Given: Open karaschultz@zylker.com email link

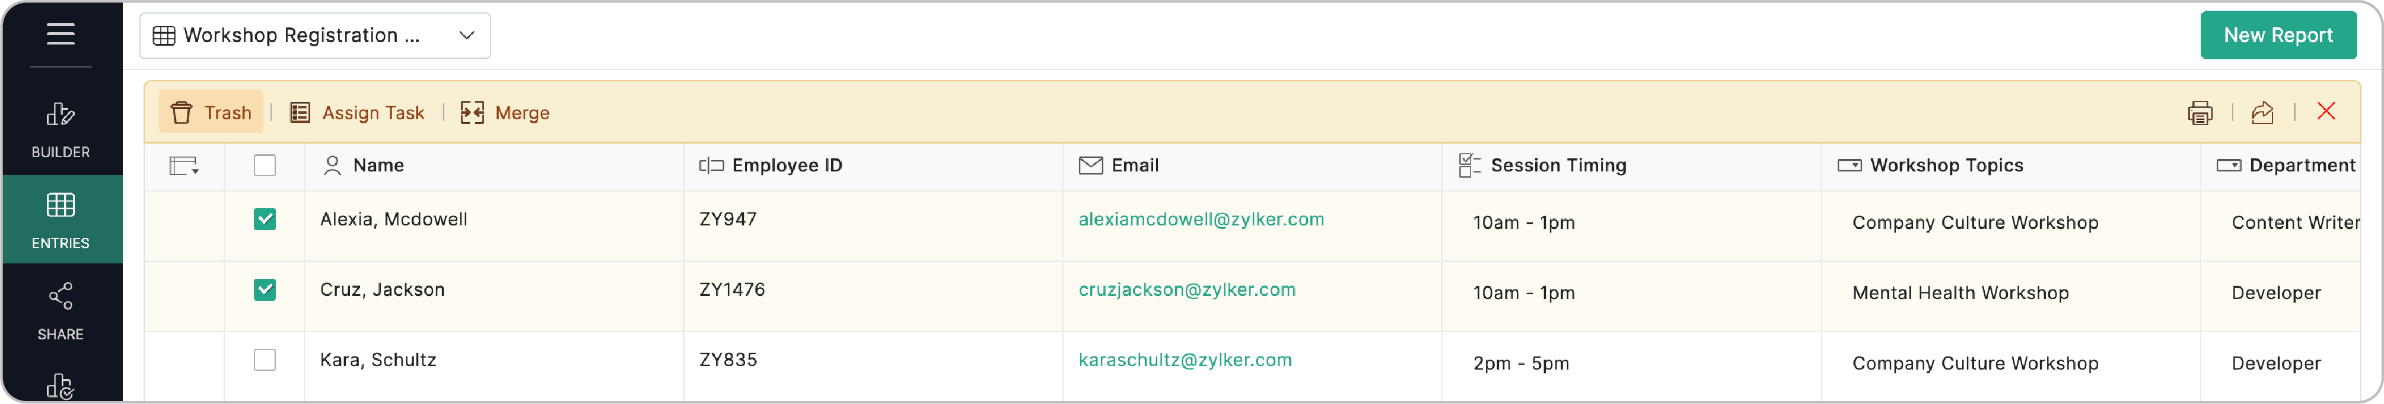Looking at the screenshot, I should (x=1185, y=361).
